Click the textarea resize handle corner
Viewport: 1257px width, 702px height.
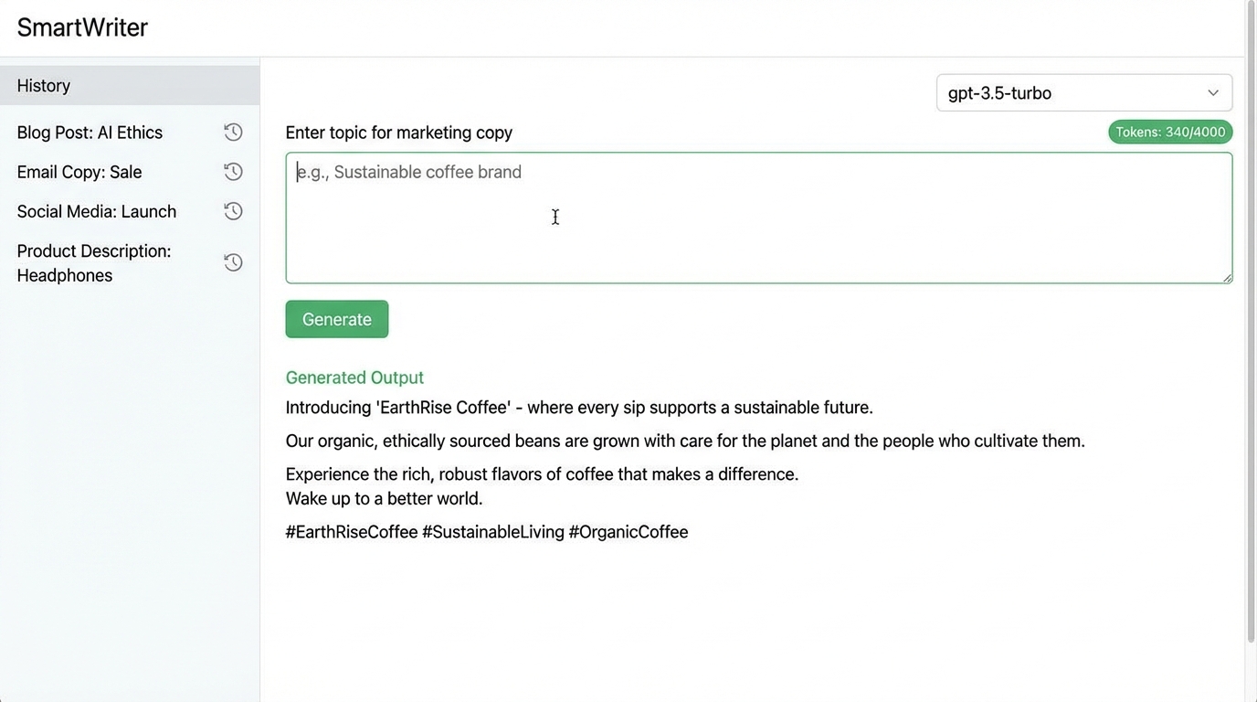[x=1227, y=278]
